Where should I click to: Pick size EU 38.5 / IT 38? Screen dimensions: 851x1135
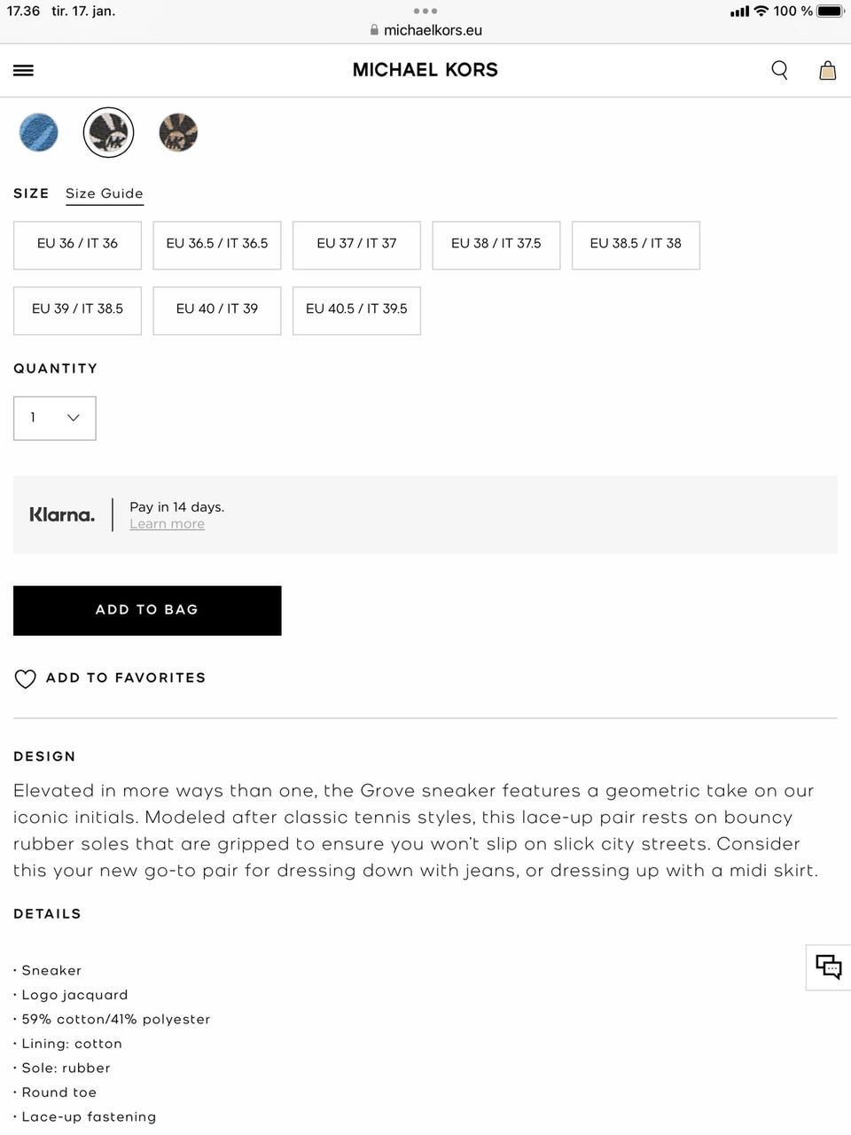coord(636,244)
